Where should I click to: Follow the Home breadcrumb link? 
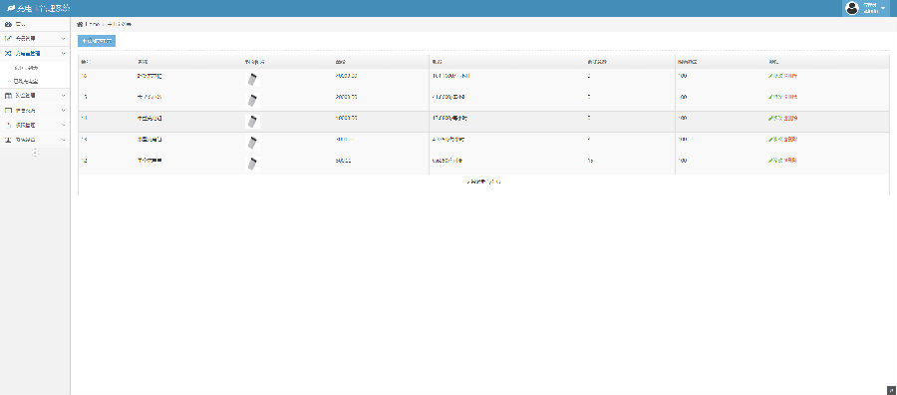pos(93,25)
